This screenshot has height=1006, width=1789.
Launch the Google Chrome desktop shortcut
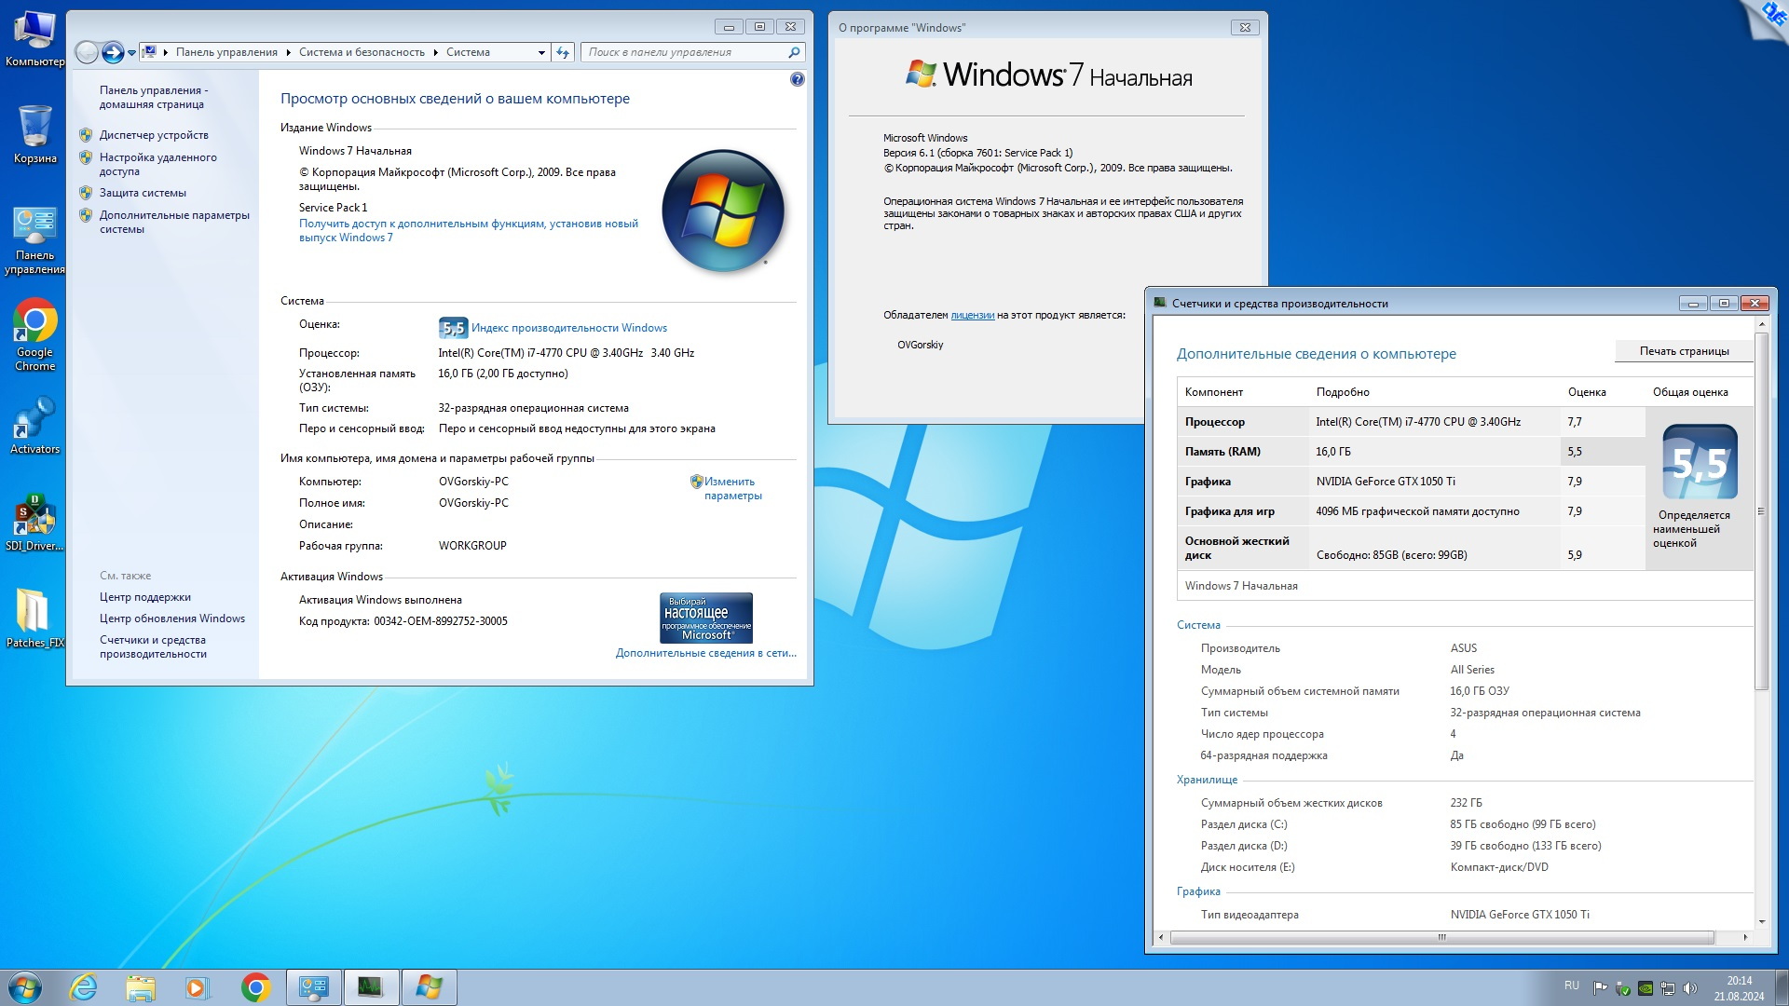click(34, 335)
